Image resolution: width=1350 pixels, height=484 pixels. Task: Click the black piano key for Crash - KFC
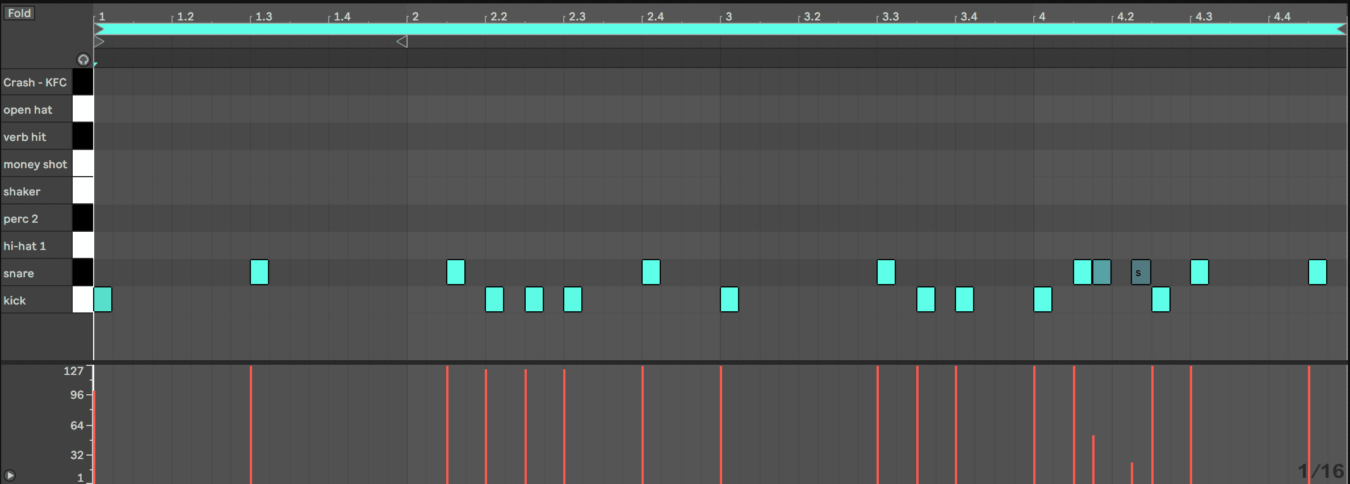click(x=83, y=82)
